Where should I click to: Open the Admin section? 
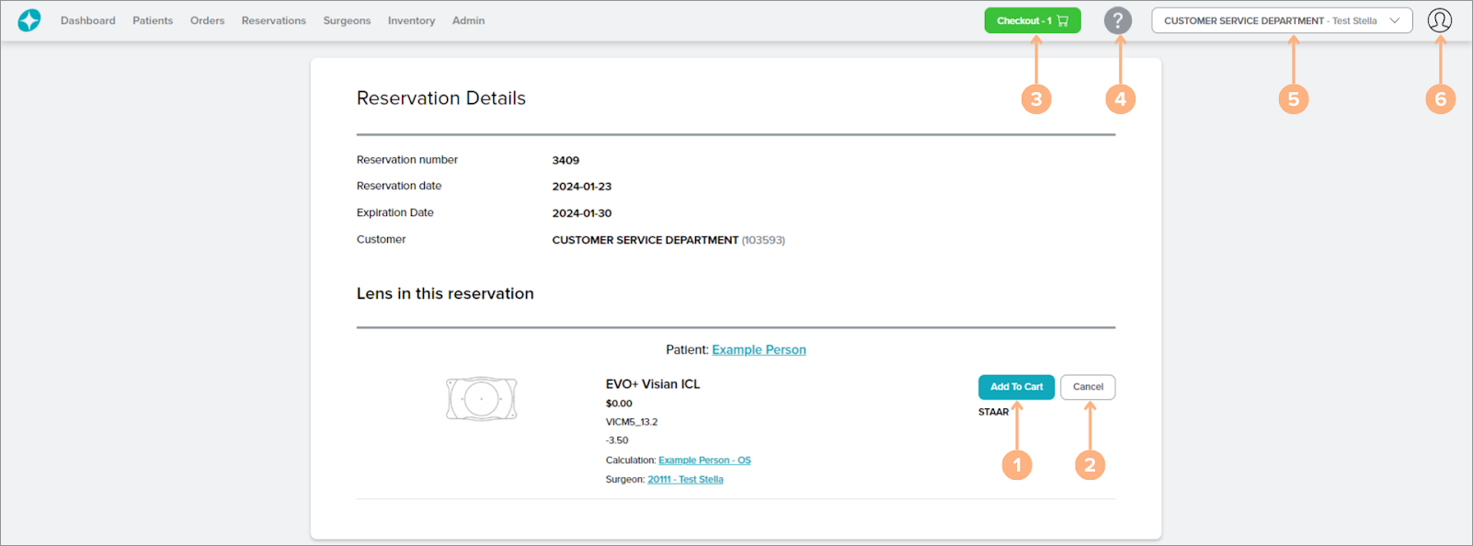(x=468, y=20)
